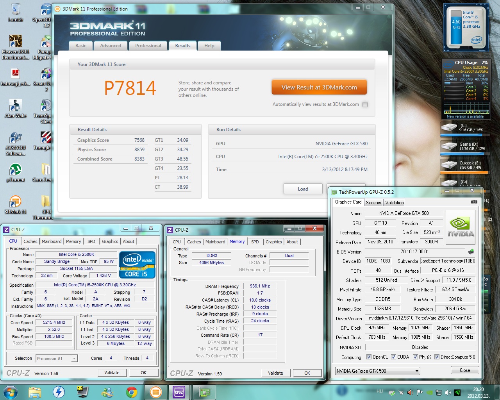Open the Lomtár recycle bin icon
This screenshot has height=400, width=500.
[x=16, y=12]
